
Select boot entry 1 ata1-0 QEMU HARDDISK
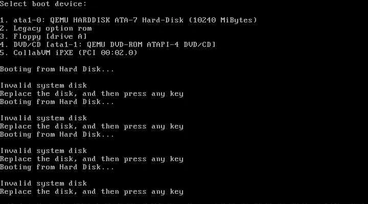128,20
